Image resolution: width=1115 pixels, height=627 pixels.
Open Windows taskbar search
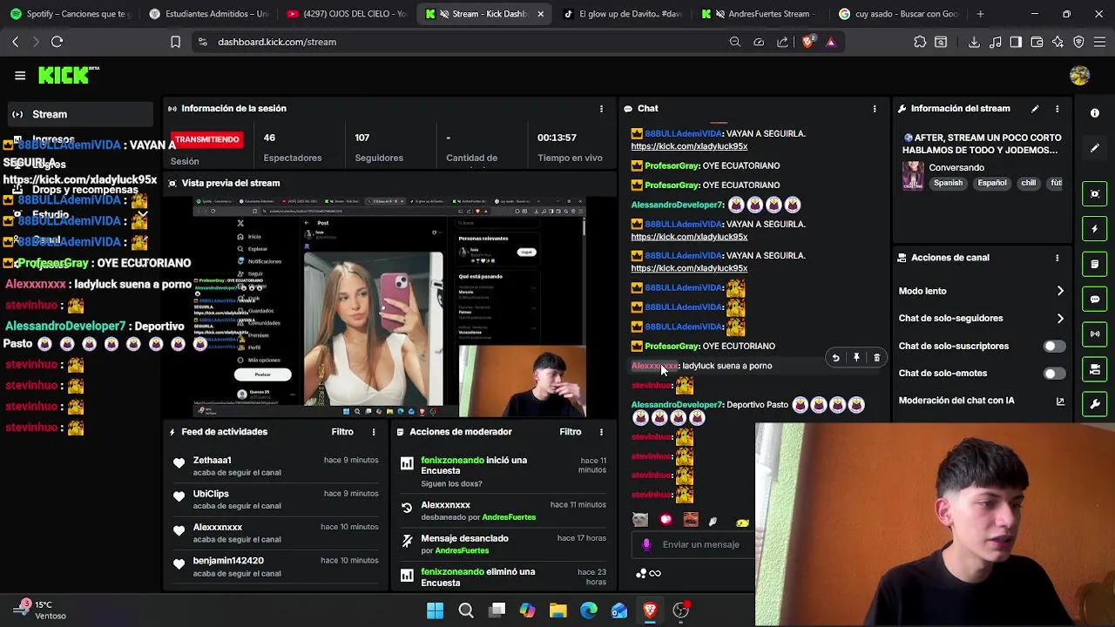[466, 610]
